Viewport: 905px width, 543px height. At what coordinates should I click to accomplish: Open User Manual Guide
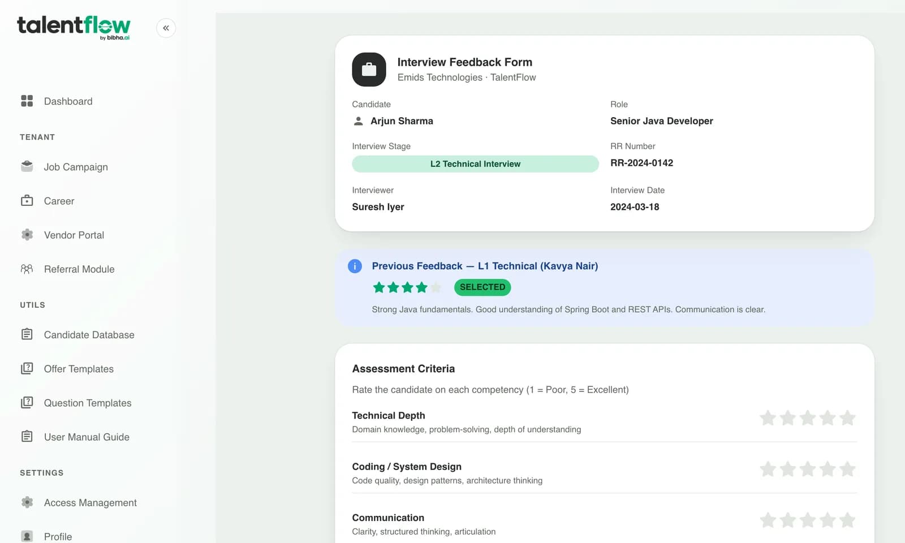coord(87,437)
